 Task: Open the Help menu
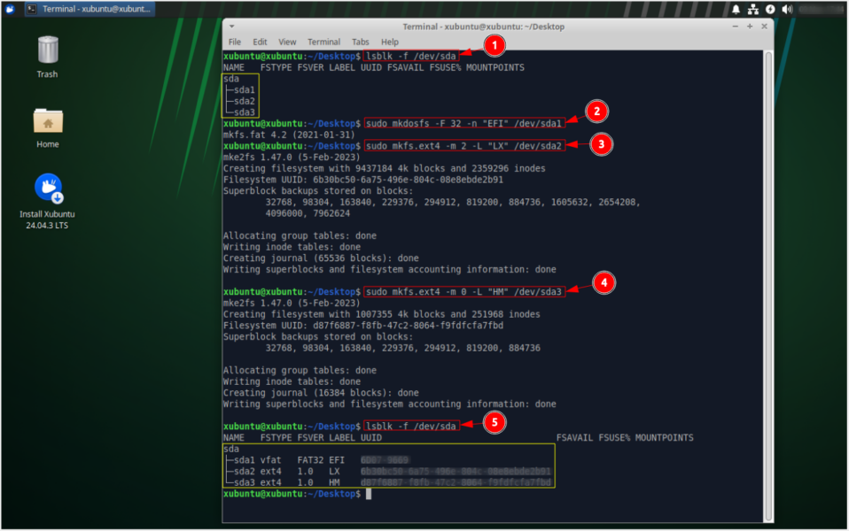(390, 42)
